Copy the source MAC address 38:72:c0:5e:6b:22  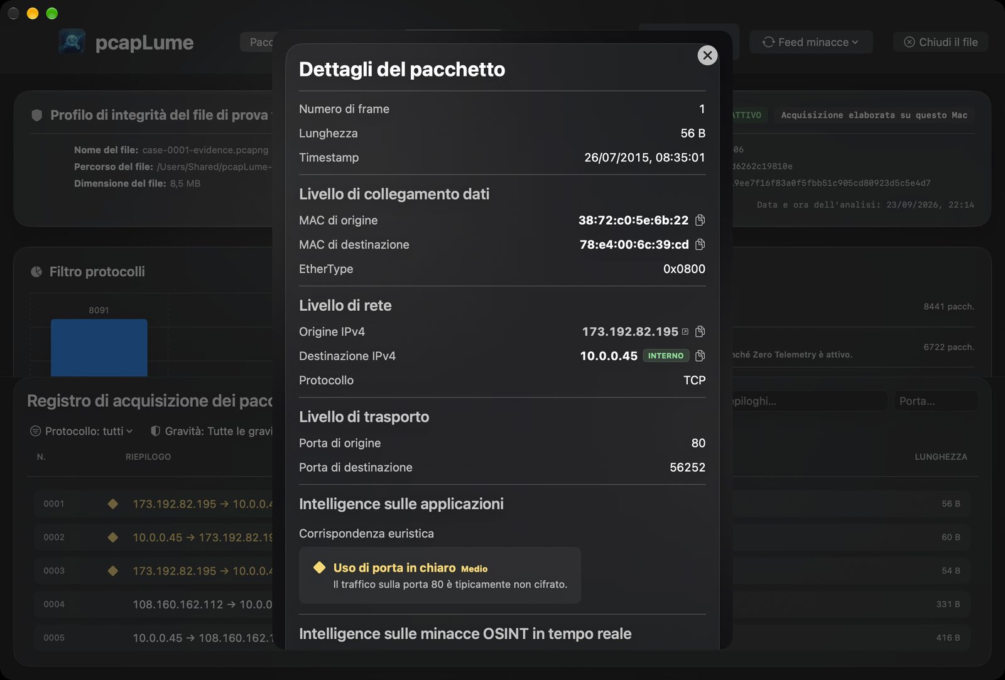point(700,220)
